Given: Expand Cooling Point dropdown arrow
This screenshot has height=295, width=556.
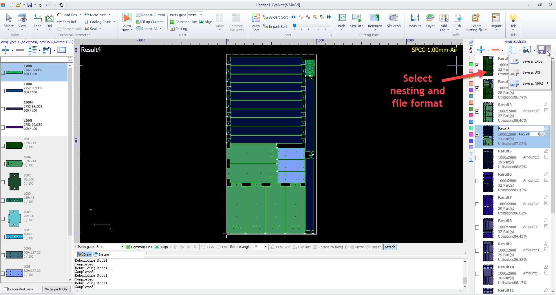Looking at the screenshot, I should [x=114, y=22].
